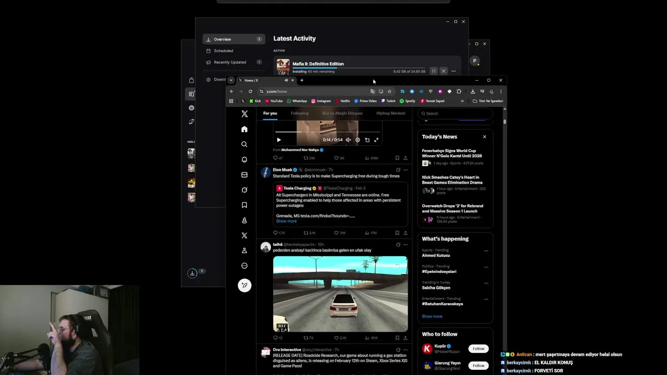Open the YouTube bookmark
This screenshot has height=375, width=667.
(x=274, y=101)
